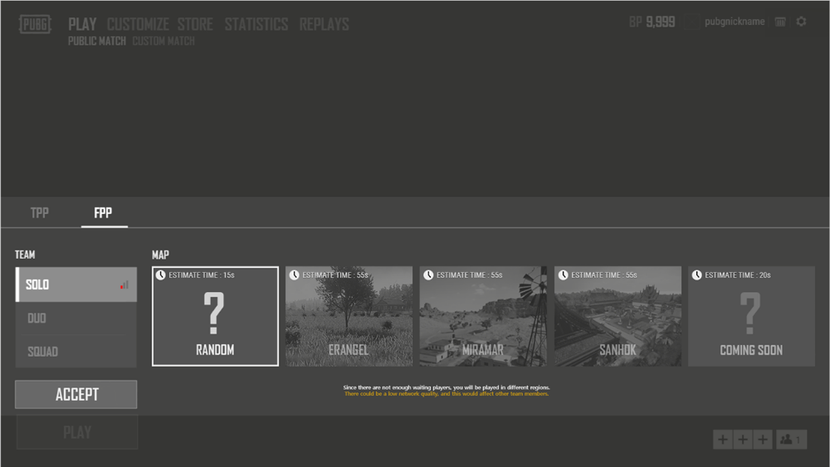Click the plus slot adjacent to friends icon
The width and height of the screenshot is (830, 467).
point(763,439)
